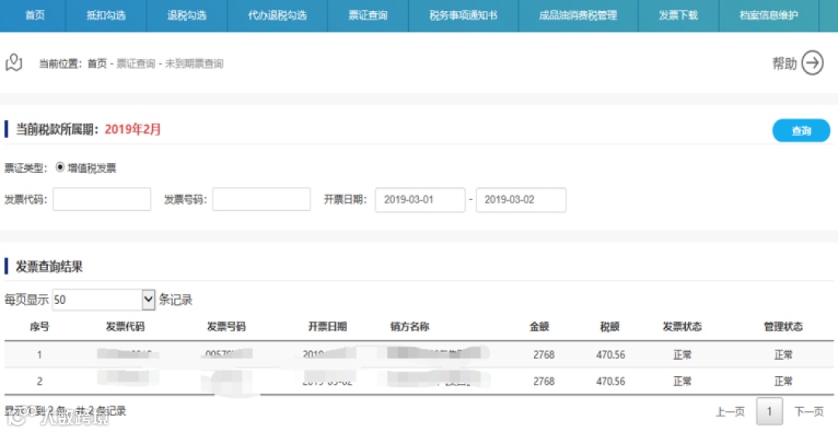Screen dimensions: 838x432
Task: Click the 管理状态 column header
Action: click(783, 327)
